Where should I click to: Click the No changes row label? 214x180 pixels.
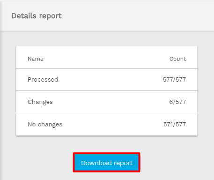tap(45, 125)
